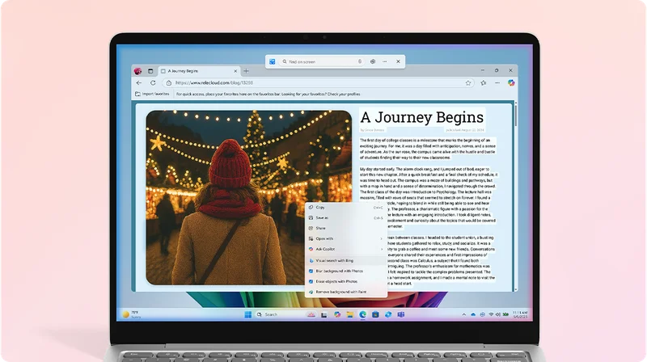Select the A Journey Begins tab
Image resolution: width=647 pixels, height=362 pixels.
coord(199,71)
